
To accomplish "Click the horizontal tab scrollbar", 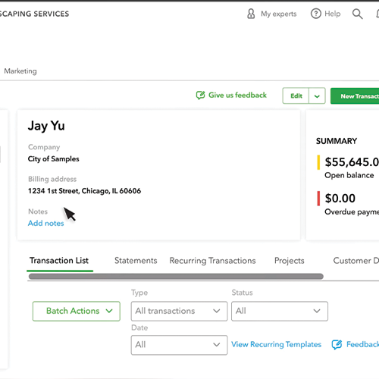I will click(176, 277).
